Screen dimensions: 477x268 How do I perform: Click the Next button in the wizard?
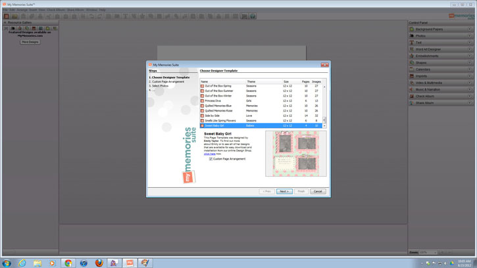(x=284, y=191)
